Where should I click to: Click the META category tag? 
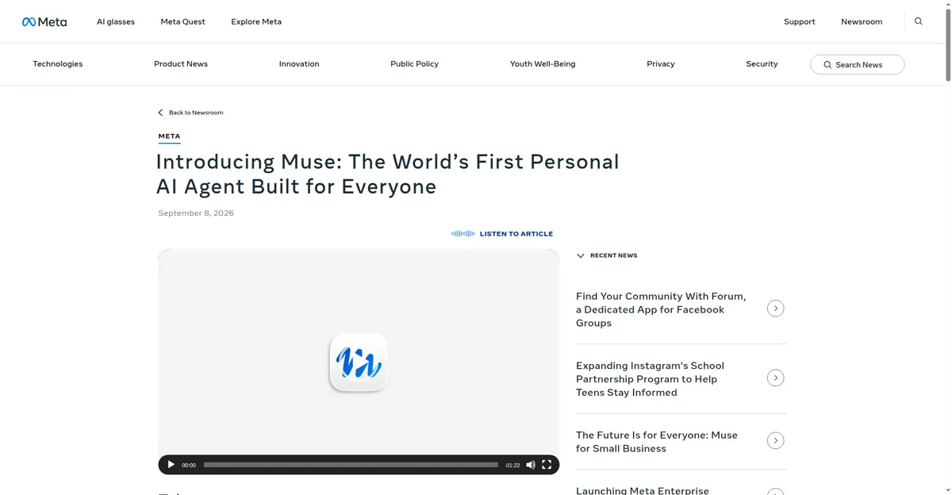[169, 136]
